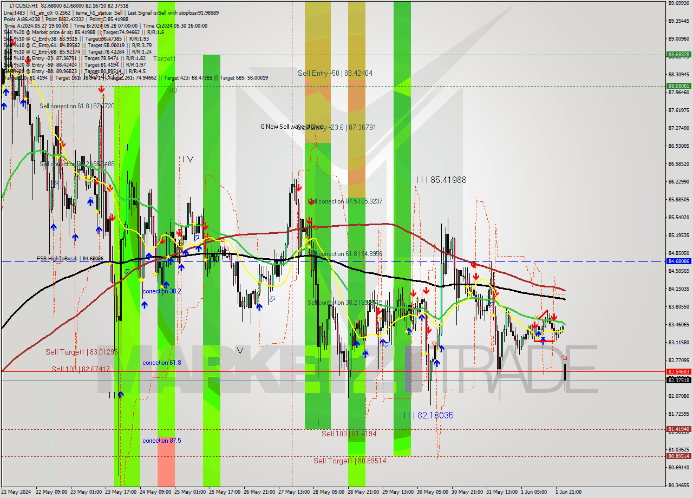
Task: Click the 85.19535 axis price
Action: [x=679, y=235]
